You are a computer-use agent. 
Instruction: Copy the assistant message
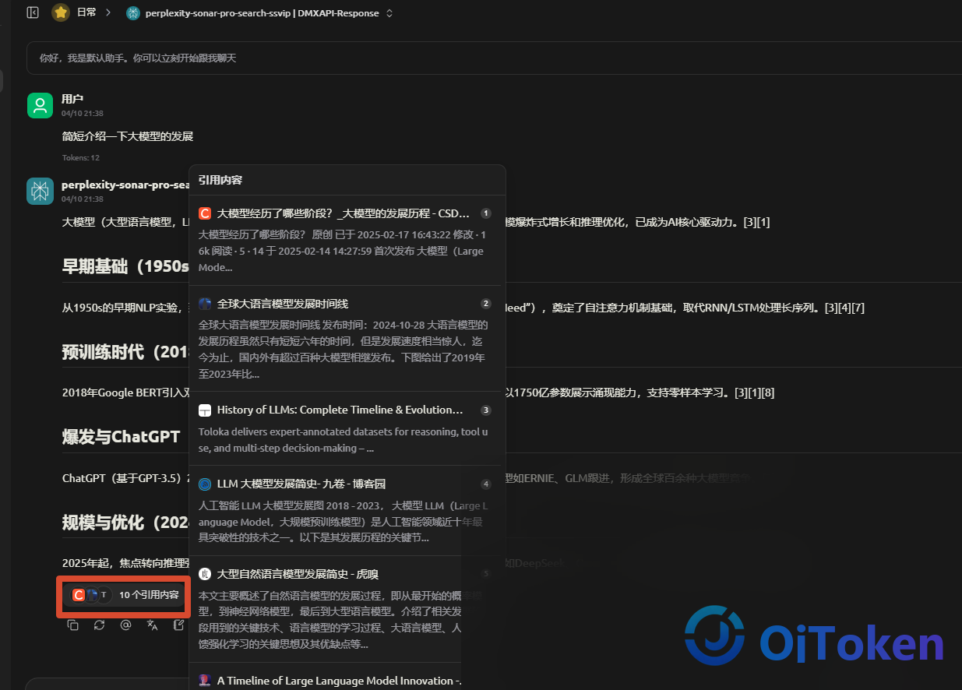point(72,625)
